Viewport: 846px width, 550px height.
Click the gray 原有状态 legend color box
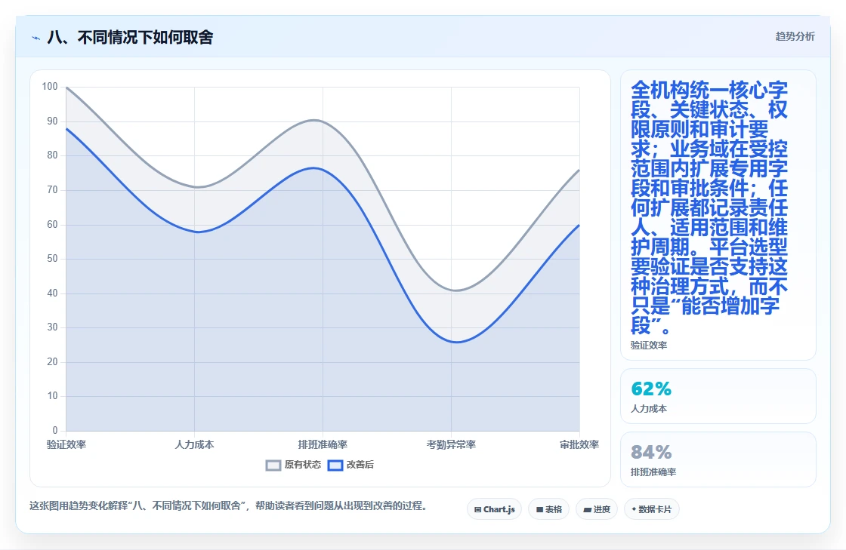[273, 466]
